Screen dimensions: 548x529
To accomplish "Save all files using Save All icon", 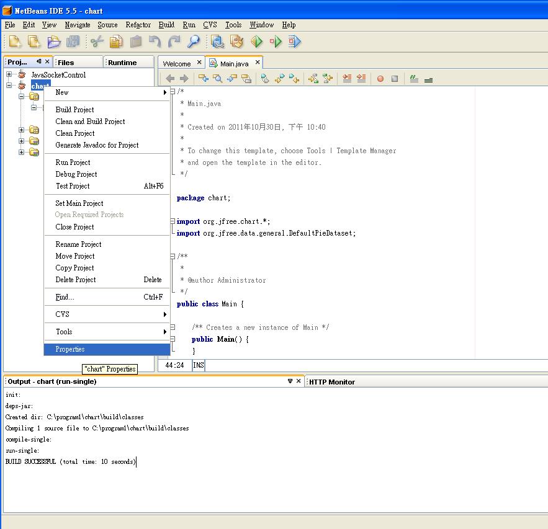I will (x=73, y=41).
